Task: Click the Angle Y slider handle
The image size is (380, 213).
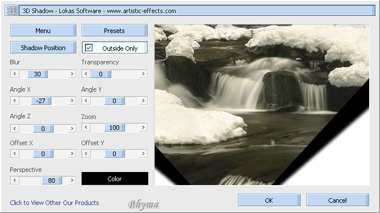Action: click(115, 101)
